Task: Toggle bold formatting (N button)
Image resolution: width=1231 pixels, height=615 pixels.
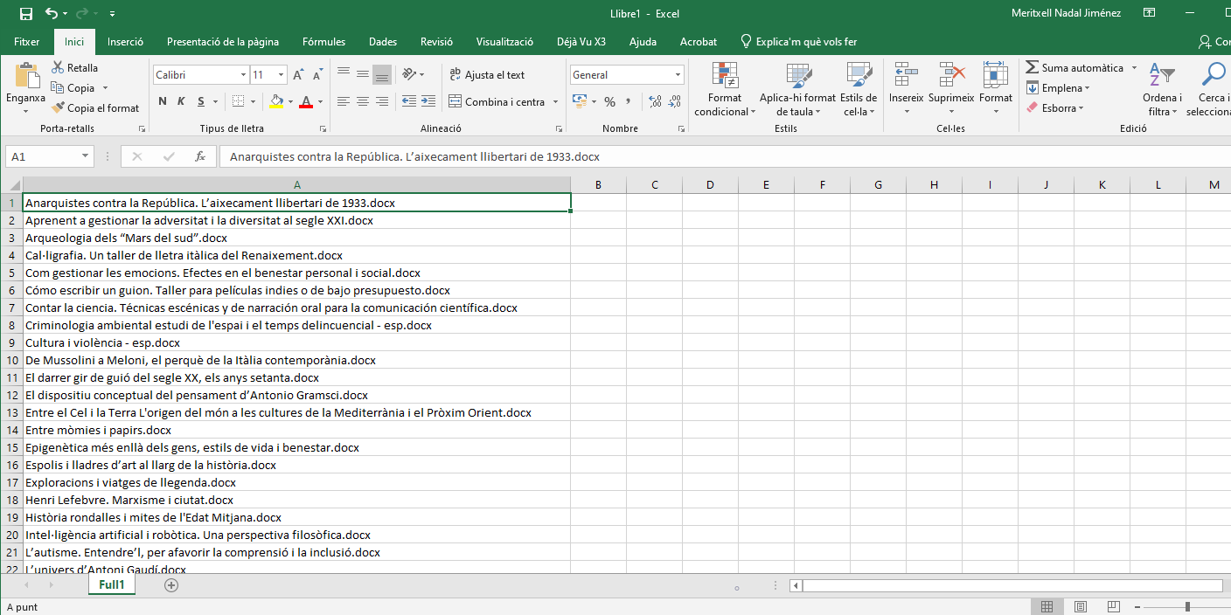Action: (163, 101)
